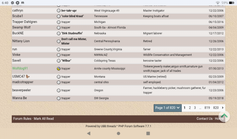Open the Contact Us link
Viewport: 237px width, 139px height.
pyautogui.click(x=204, y=119)
